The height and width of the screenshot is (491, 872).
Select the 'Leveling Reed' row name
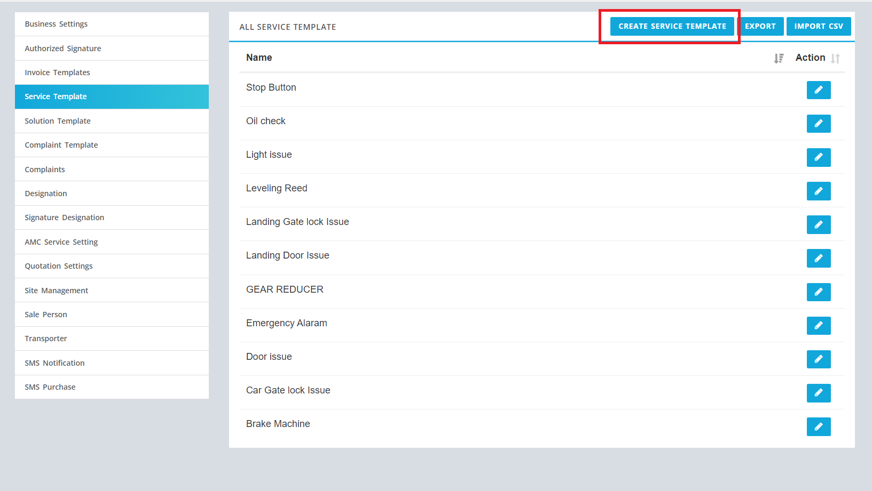pyautogui.click(x=277, y=188)
